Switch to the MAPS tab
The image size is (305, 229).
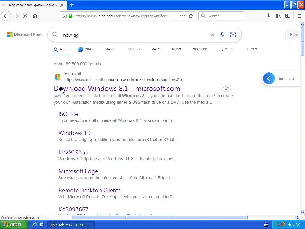point(156,49)
